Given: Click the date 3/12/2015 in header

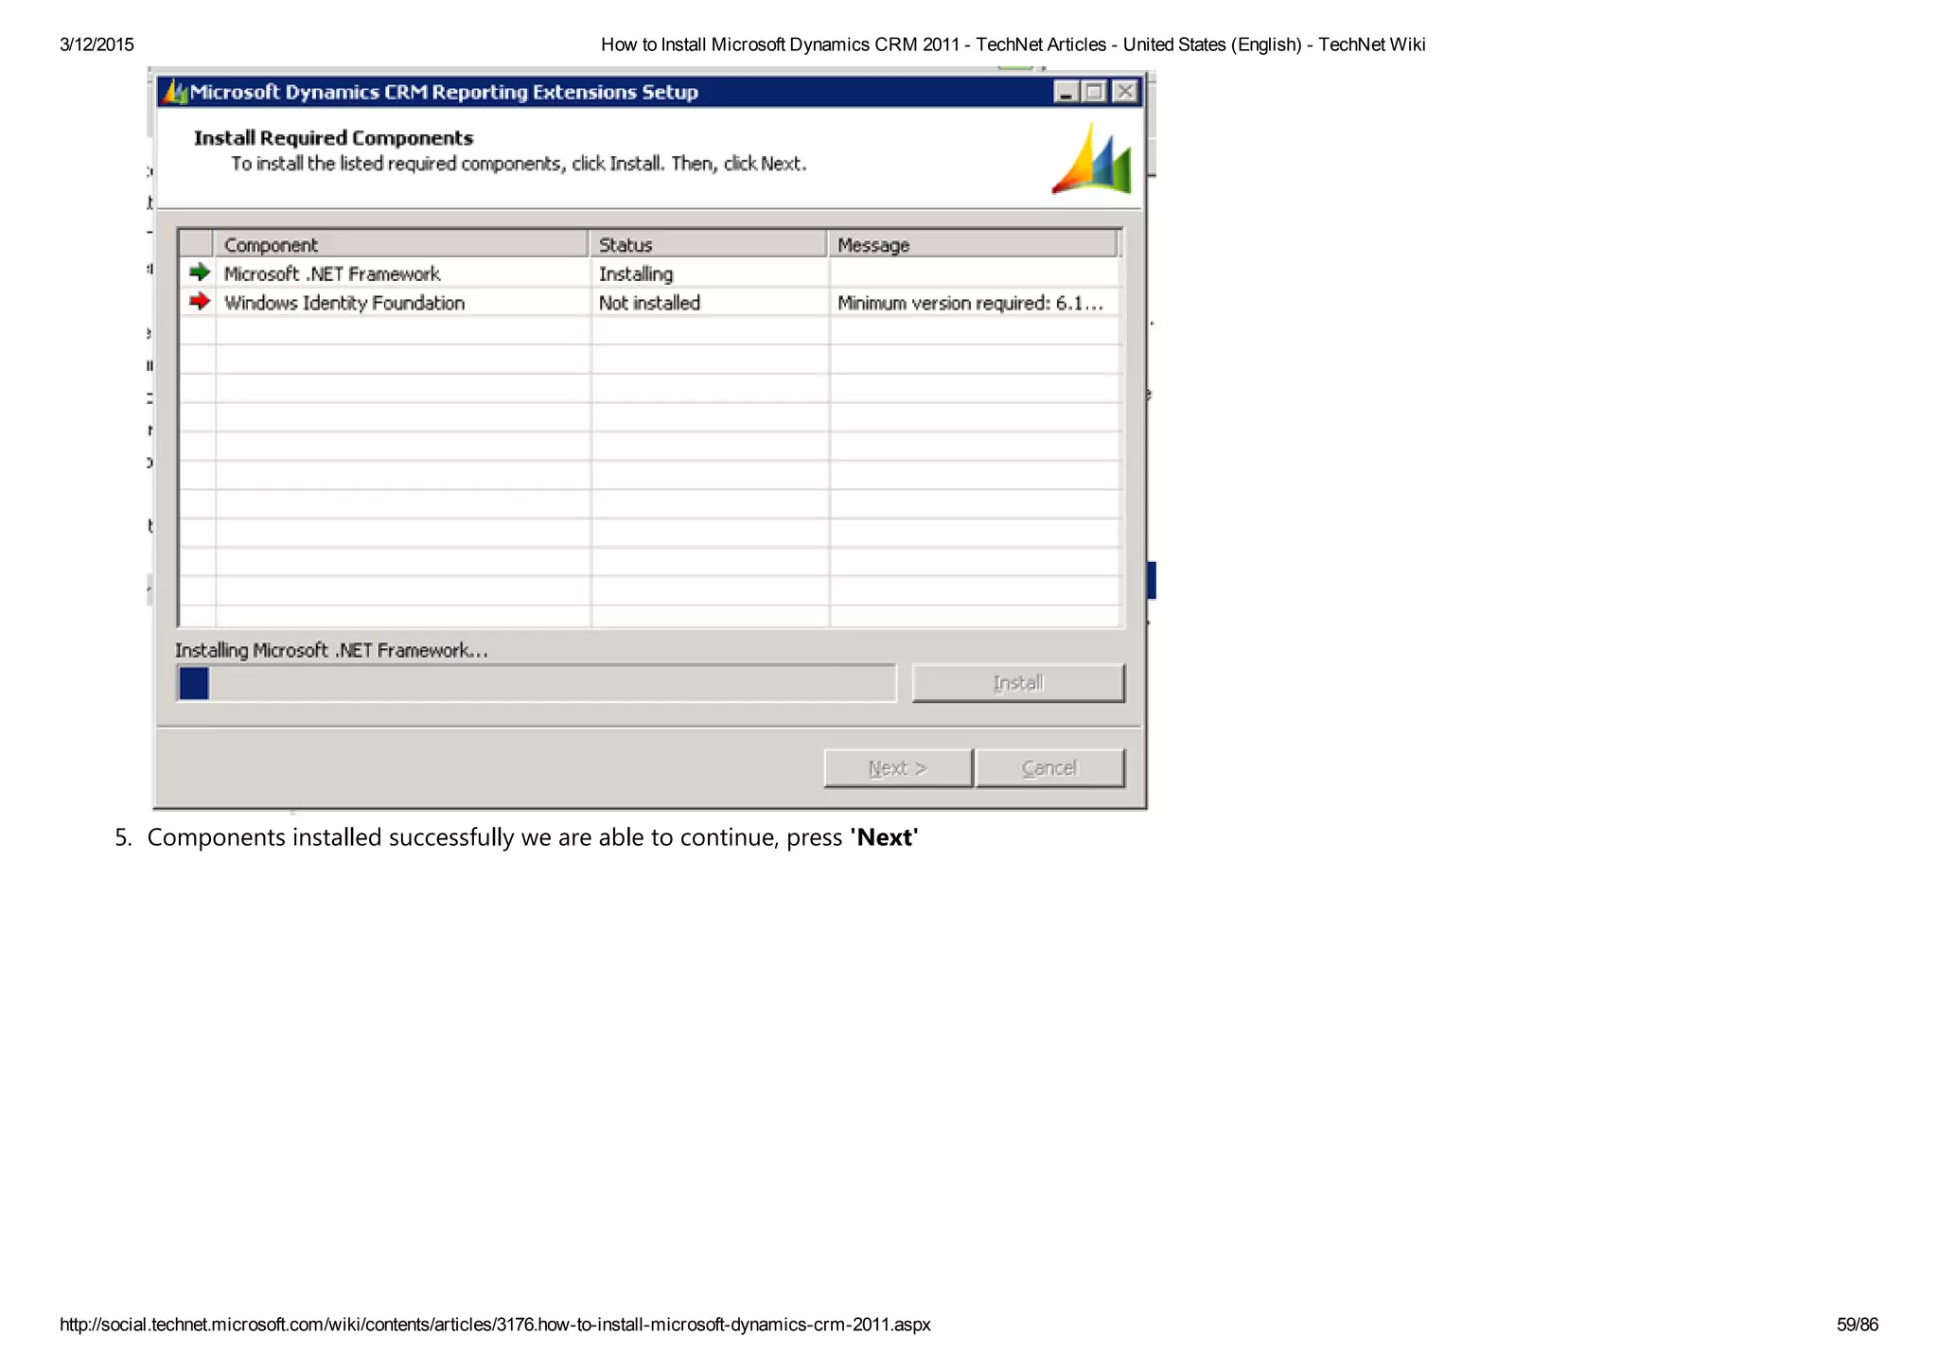Looking at the screenshot, I should (x=97, y=44).
